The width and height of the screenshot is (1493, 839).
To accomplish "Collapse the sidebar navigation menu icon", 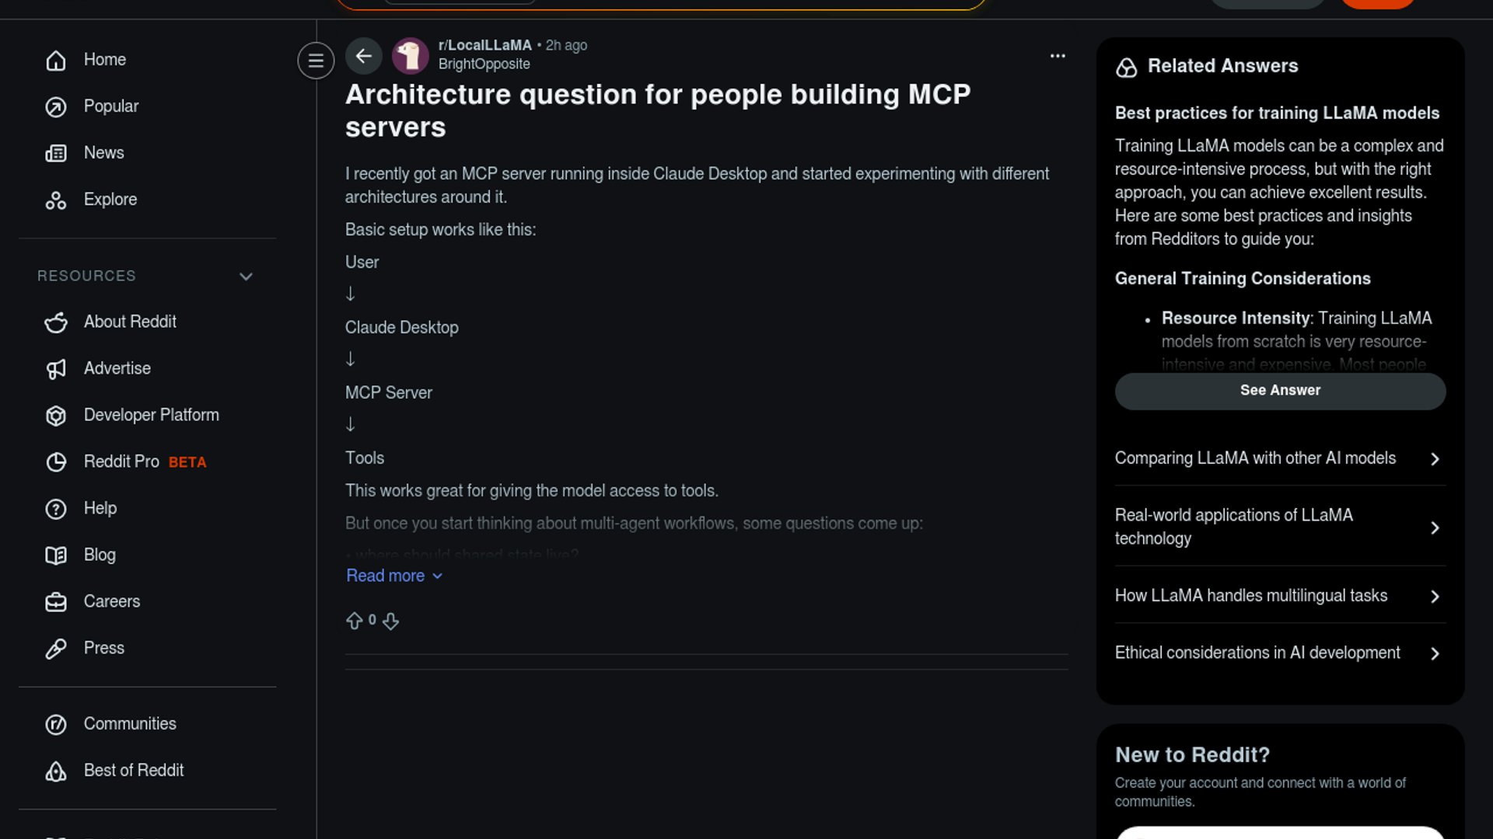I will click(x=316, y=61).
